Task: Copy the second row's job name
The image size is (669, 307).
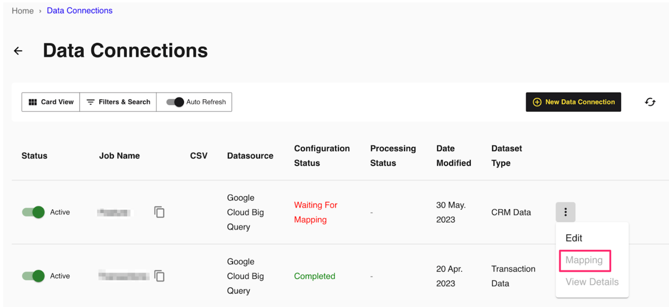Action: click(159, 276)
